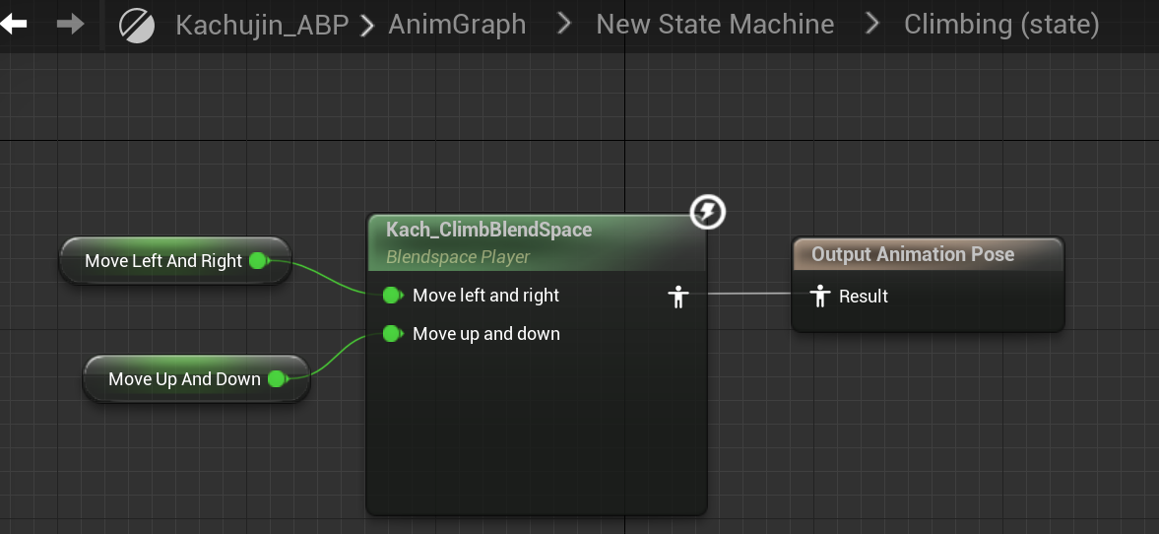Select the Output Animation Pose node
The height and width of the screenshot is (534, 1159).
[x=913, y=254]
